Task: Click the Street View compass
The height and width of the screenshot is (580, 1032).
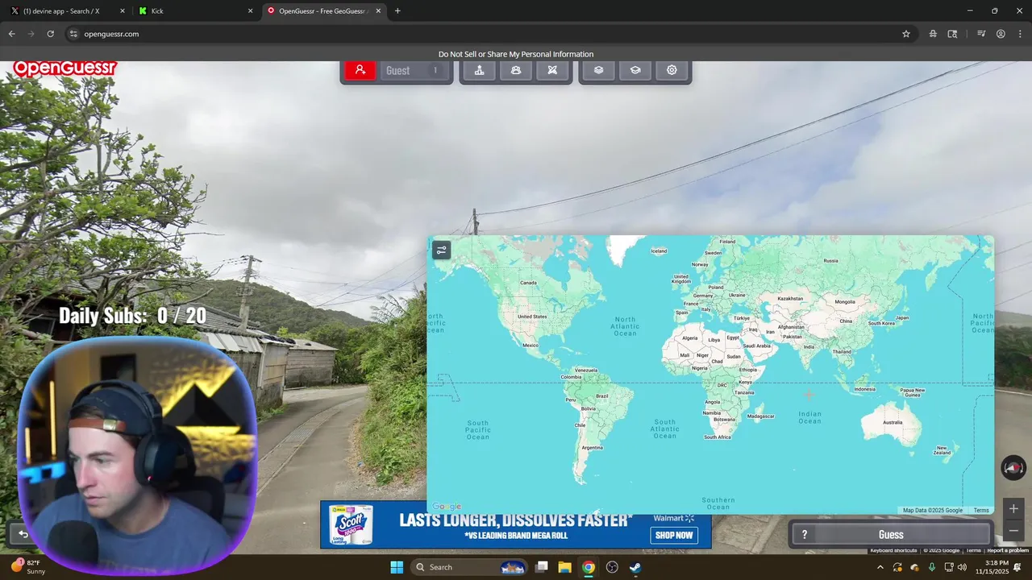Action: (x=1013, y=467)
